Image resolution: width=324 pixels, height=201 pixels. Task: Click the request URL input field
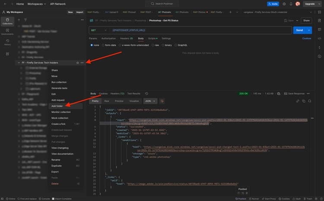(x=200, y=30)
